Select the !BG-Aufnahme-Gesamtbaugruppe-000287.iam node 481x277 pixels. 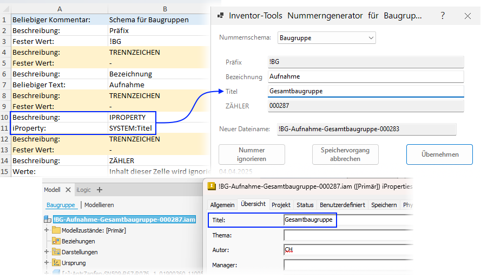pyautogui.click(x=124, y=220)
